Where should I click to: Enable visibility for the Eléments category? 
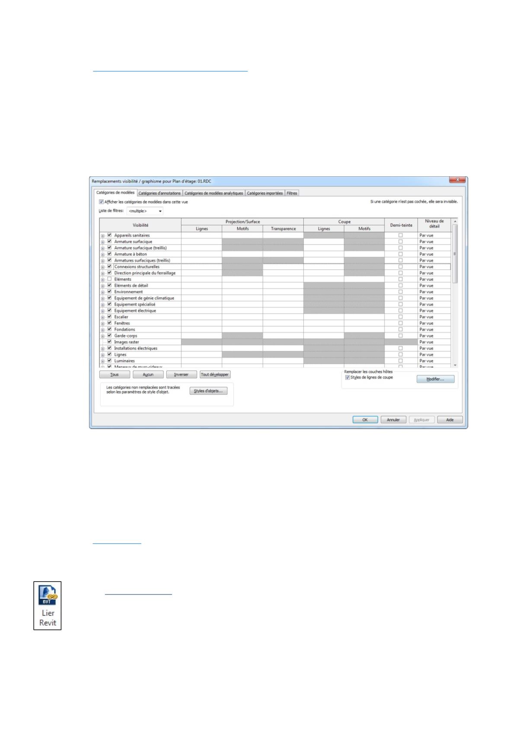109,279
